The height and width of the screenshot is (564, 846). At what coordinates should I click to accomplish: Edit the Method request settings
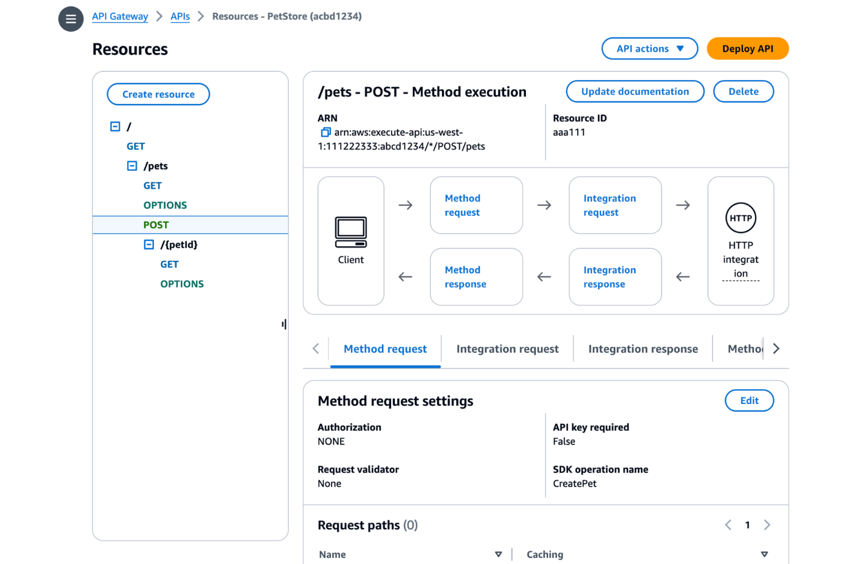click(749, 401)
